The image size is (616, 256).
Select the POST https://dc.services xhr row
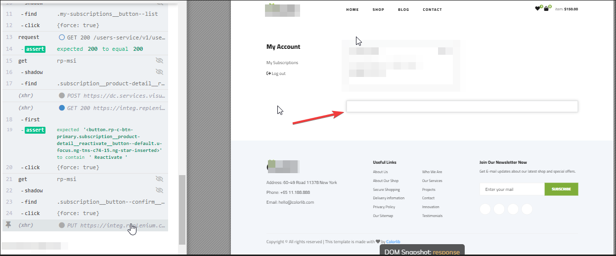(x=85, y=96)
